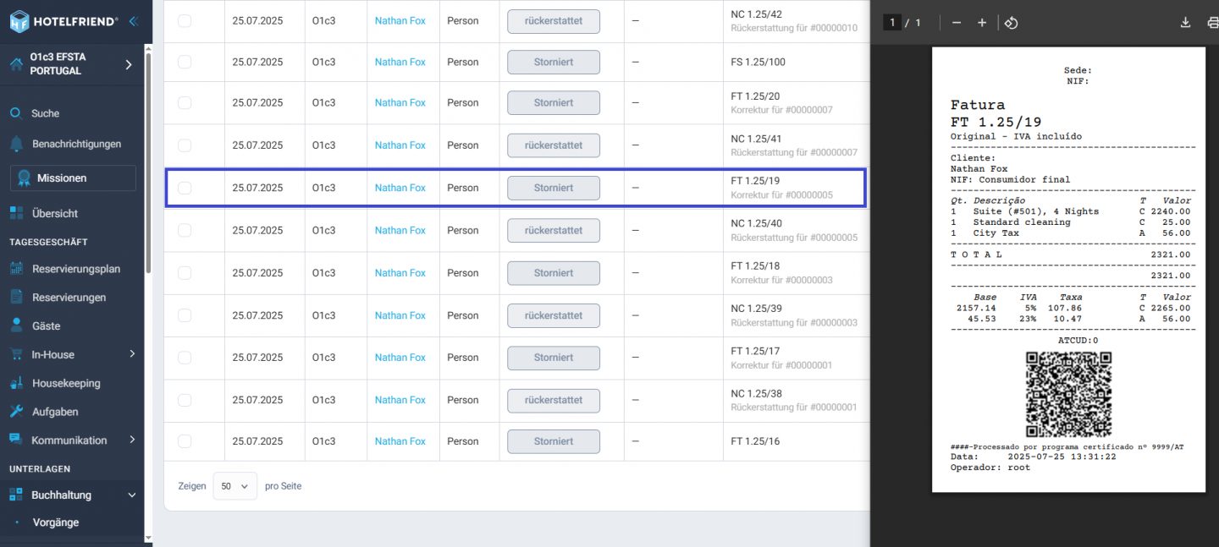Download the PDF invoice
1219x547 pixels.
tap(1186, 23)
